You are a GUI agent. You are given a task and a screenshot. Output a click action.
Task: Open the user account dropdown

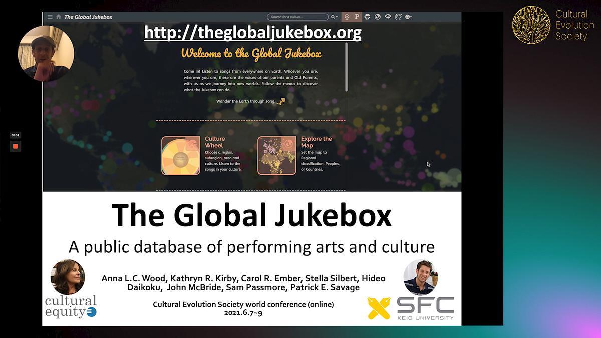click(408, 17)
